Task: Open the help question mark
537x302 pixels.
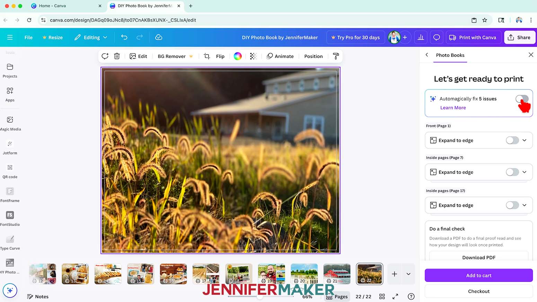Action: 411,296
